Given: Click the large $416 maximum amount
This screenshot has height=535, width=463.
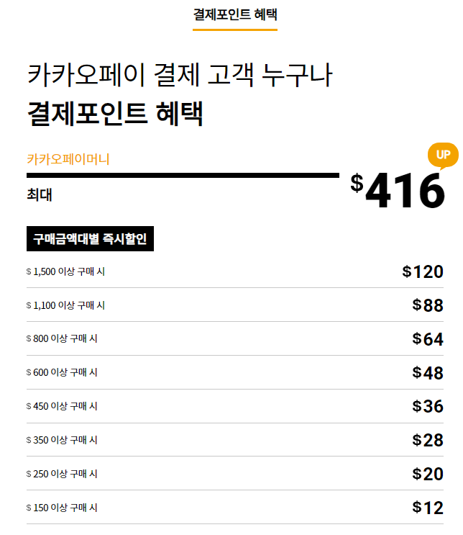Looking at the screenshot, I should [398, 192].
